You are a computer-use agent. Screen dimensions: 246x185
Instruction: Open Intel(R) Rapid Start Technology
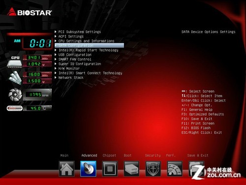click(88, 50)
